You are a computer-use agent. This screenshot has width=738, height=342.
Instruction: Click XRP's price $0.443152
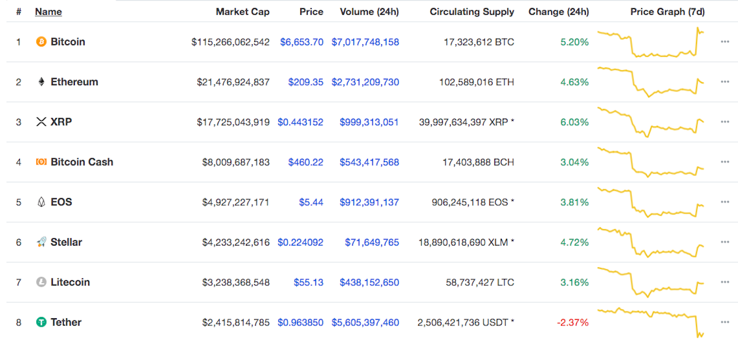pyautogui.click(x=300, y=122)
